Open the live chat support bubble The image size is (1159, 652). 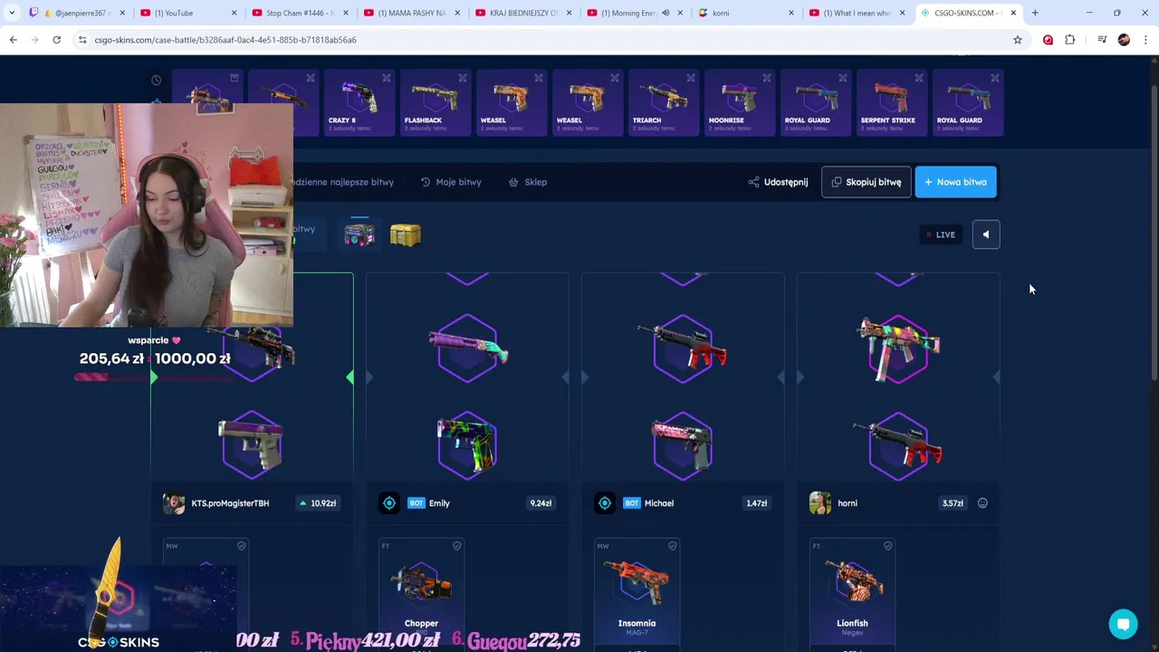pyautogui.click(x=1123, y=624)
